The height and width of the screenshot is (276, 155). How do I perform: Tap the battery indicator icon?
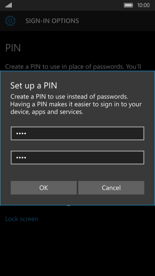point(129,5)
